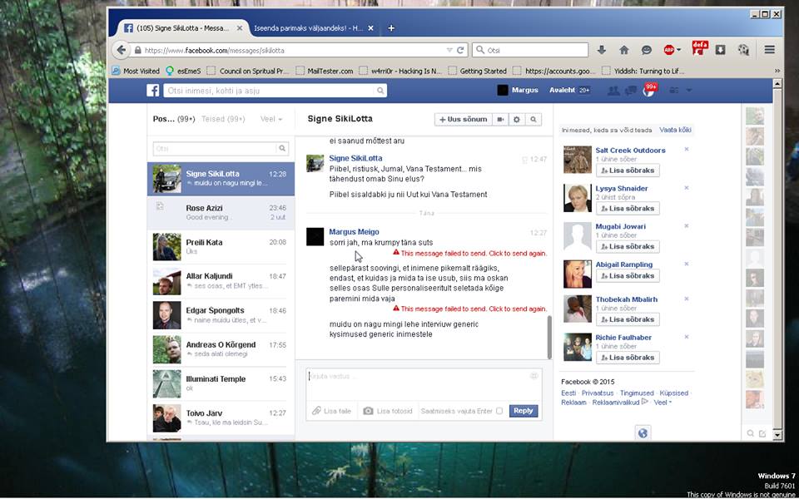Open emoticon picker in reply box
This screenshot has width=799, height=499.
point(534,376)
